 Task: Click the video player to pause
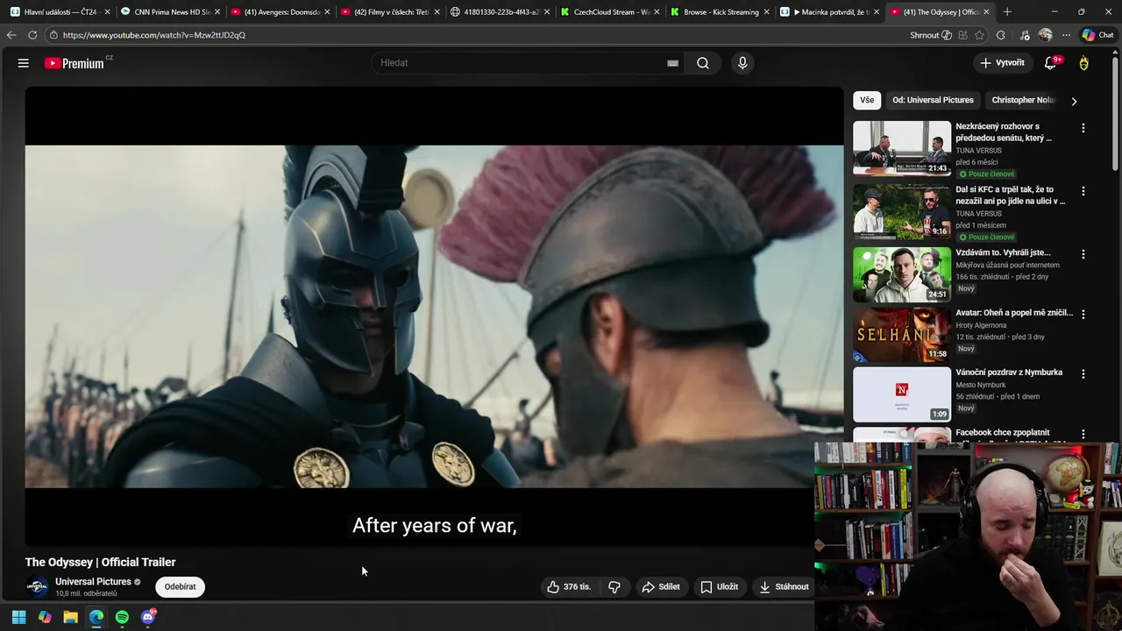click(434, 315)
